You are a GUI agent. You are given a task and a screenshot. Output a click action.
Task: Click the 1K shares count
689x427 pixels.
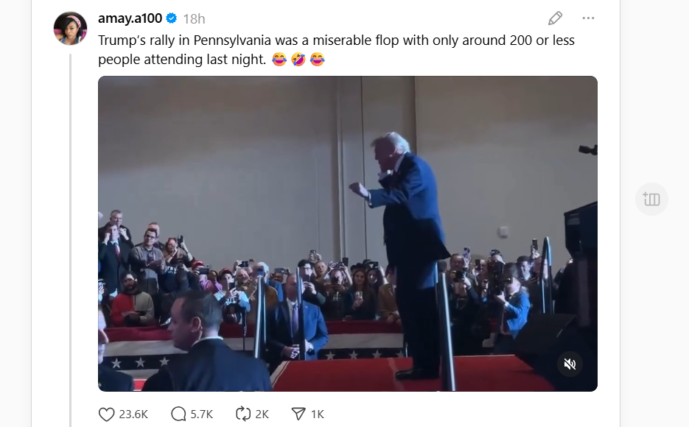tap(318, 414)
